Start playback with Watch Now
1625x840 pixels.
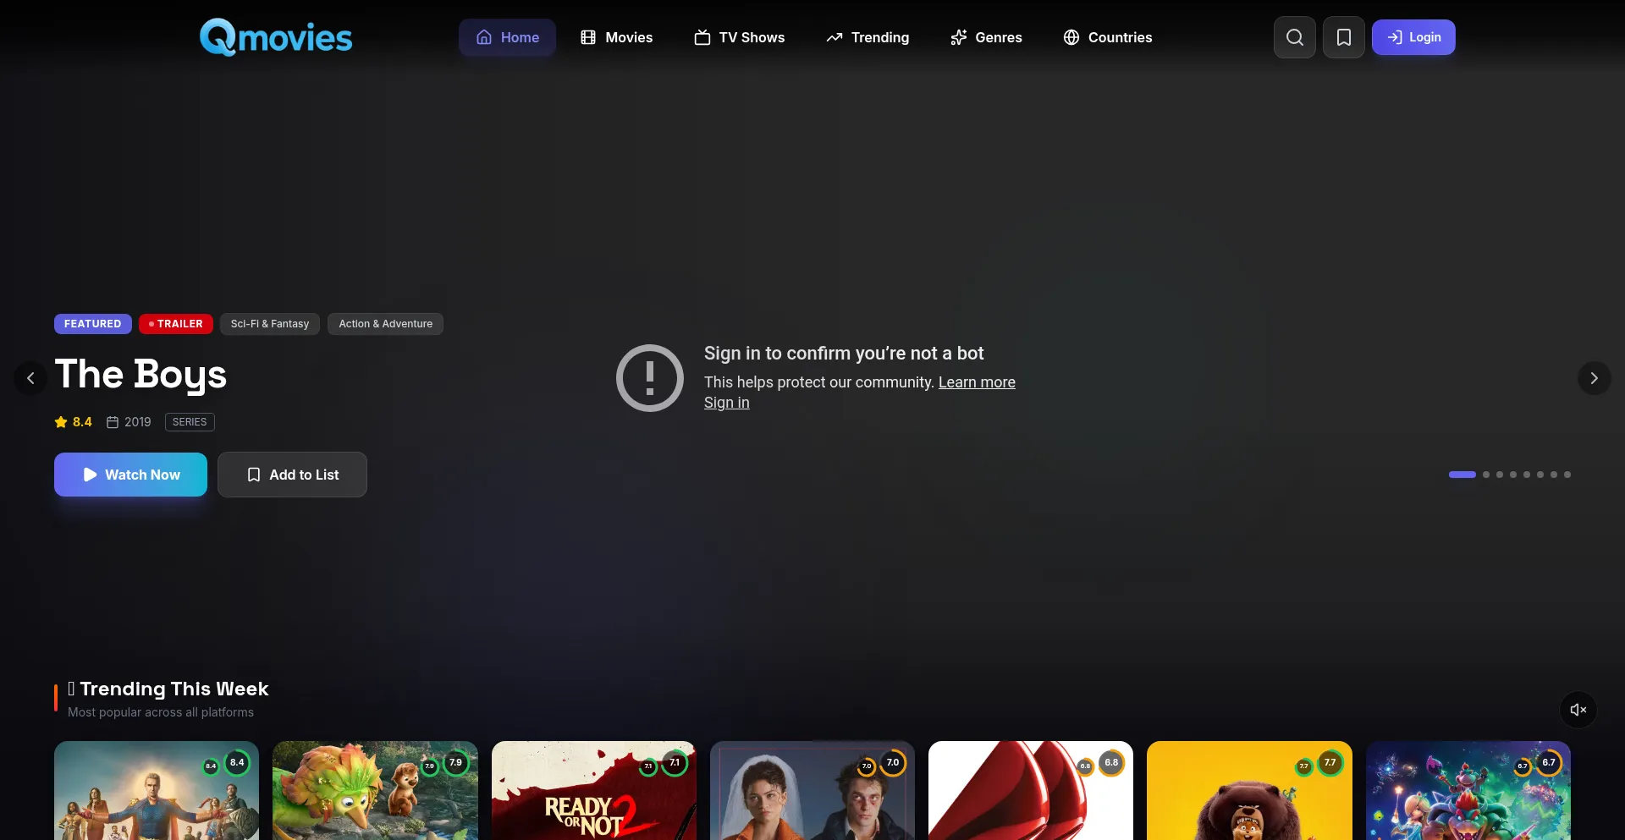pos(130,475)
